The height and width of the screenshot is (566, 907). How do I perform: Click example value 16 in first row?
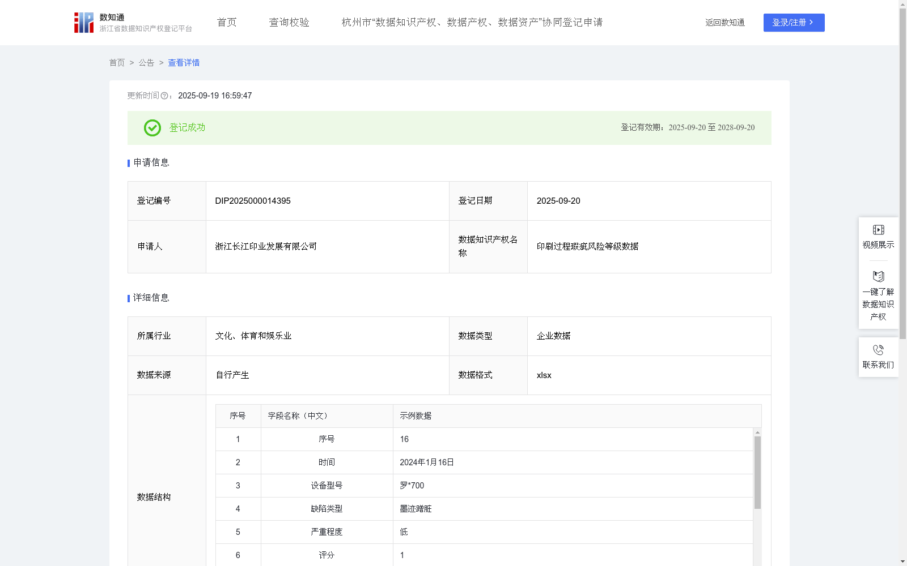(x=404, y=439)
